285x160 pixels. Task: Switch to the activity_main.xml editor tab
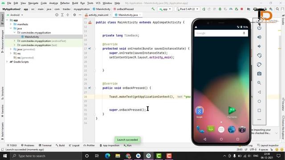pyautogui.click(x=98, y=15)
